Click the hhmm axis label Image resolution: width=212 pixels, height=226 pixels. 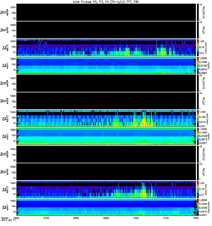point(5,218)
